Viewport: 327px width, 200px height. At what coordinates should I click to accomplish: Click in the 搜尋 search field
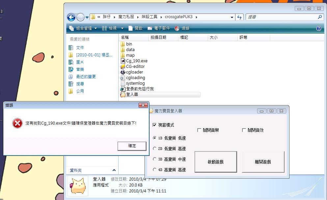pos(282,17)
